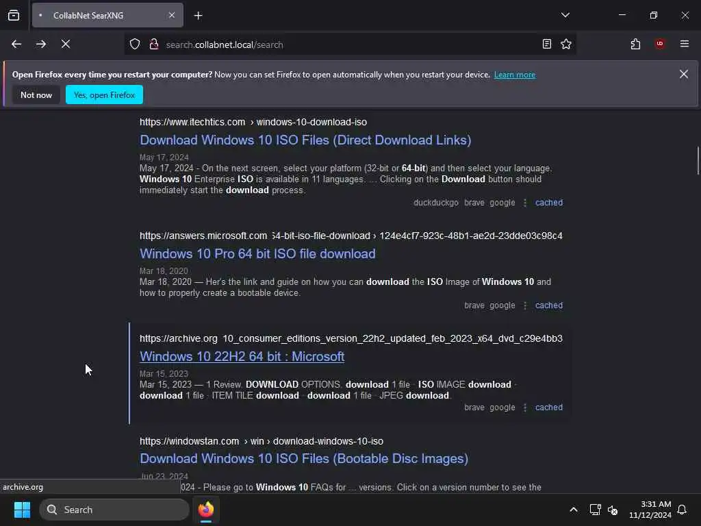Open the Firefox View tab icon
This screenshot has width=701, height=526.
click(x=14, y=15)
